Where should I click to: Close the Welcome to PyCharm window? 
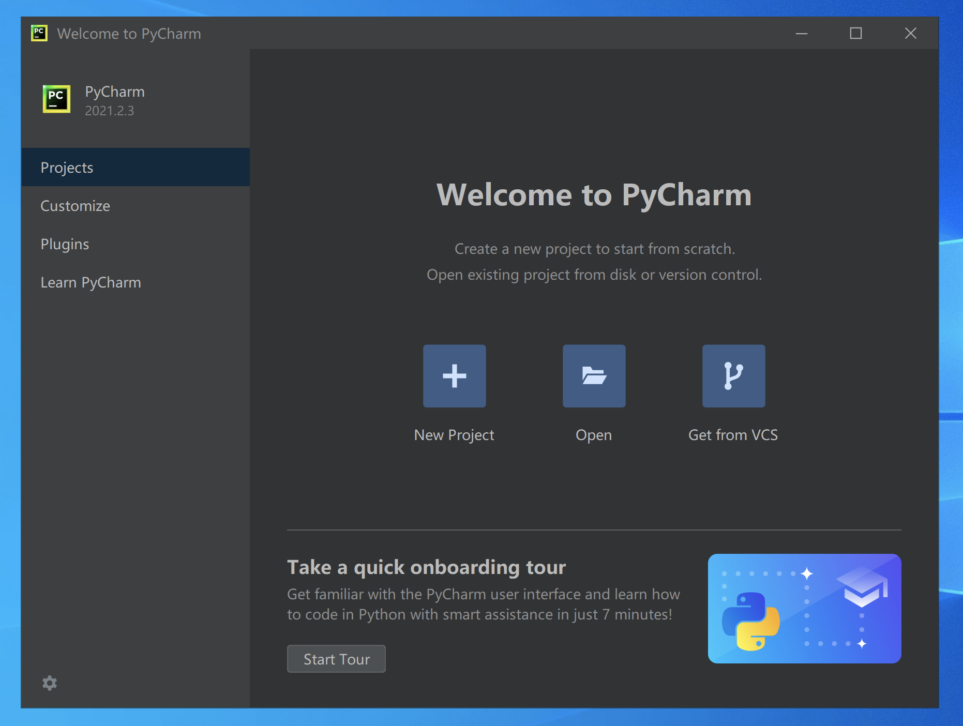tap(911, 34)
